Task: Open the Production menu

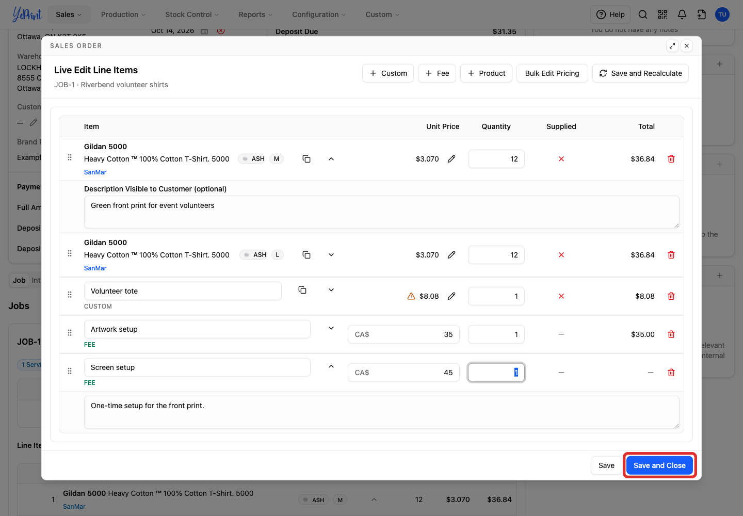Action: click(123, 14)
